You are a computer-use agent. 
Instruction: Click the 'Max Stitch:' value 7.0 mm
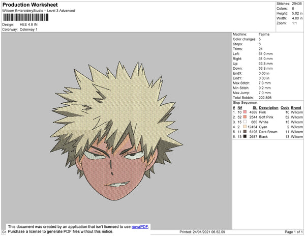coord(264,83)
